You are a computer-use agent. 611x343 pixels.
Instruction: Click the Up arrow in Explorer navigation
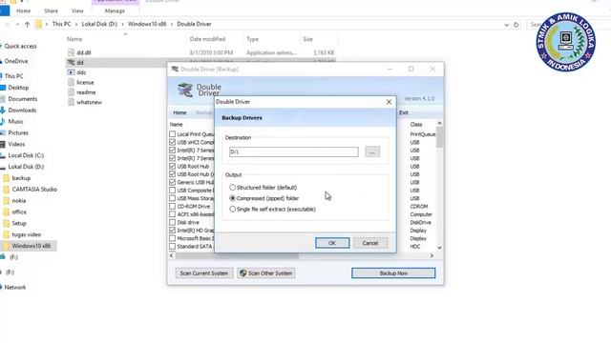pyautogui.click(x=28, y=24)
